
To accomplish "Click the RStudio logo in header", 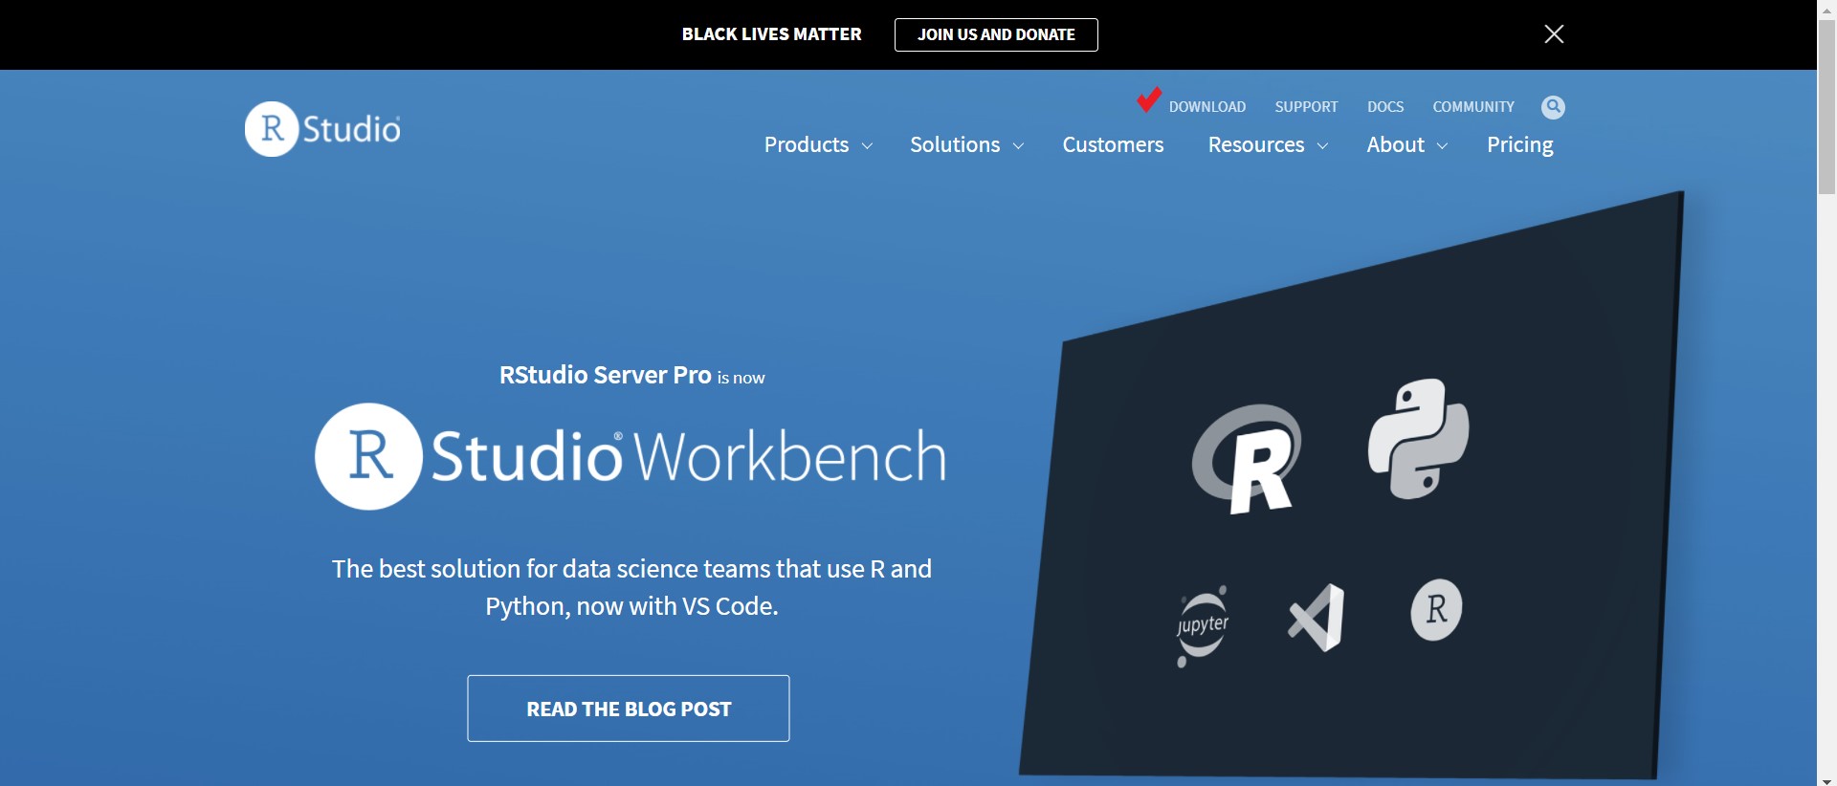I will coord(322,128).
